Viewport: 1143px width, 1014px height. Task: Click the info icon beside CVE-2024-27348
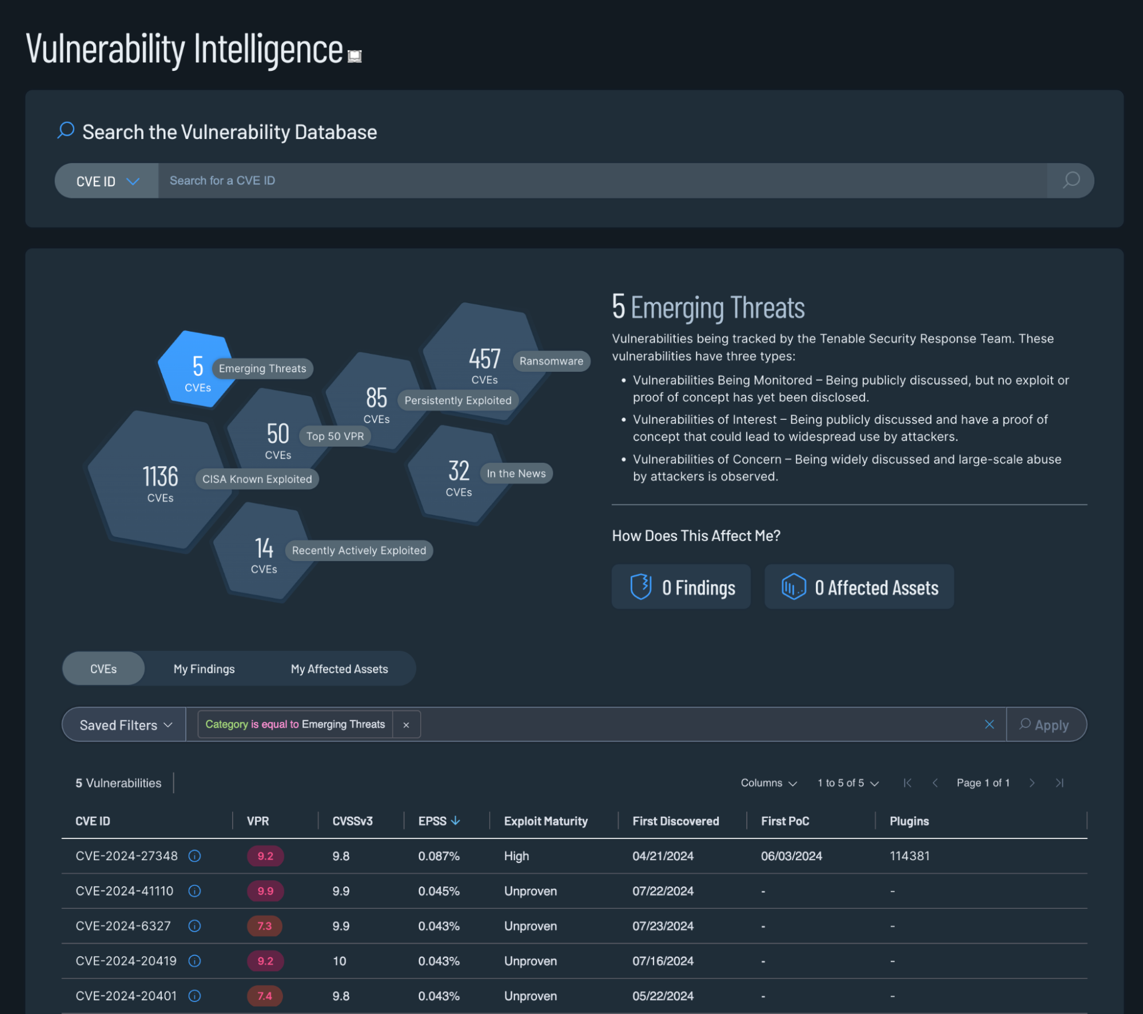[x=194, y=856]
